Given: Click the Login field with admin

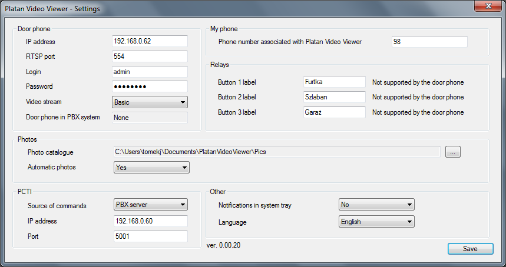Looking at the screenshot, I should tap(150, 72).
